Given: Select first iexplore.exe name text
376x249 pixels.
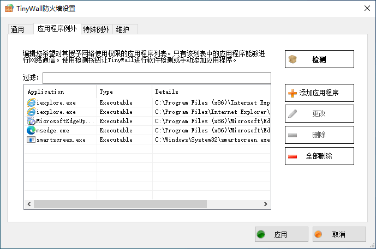Looking at the screenshot, I should [x=56, y=103].
